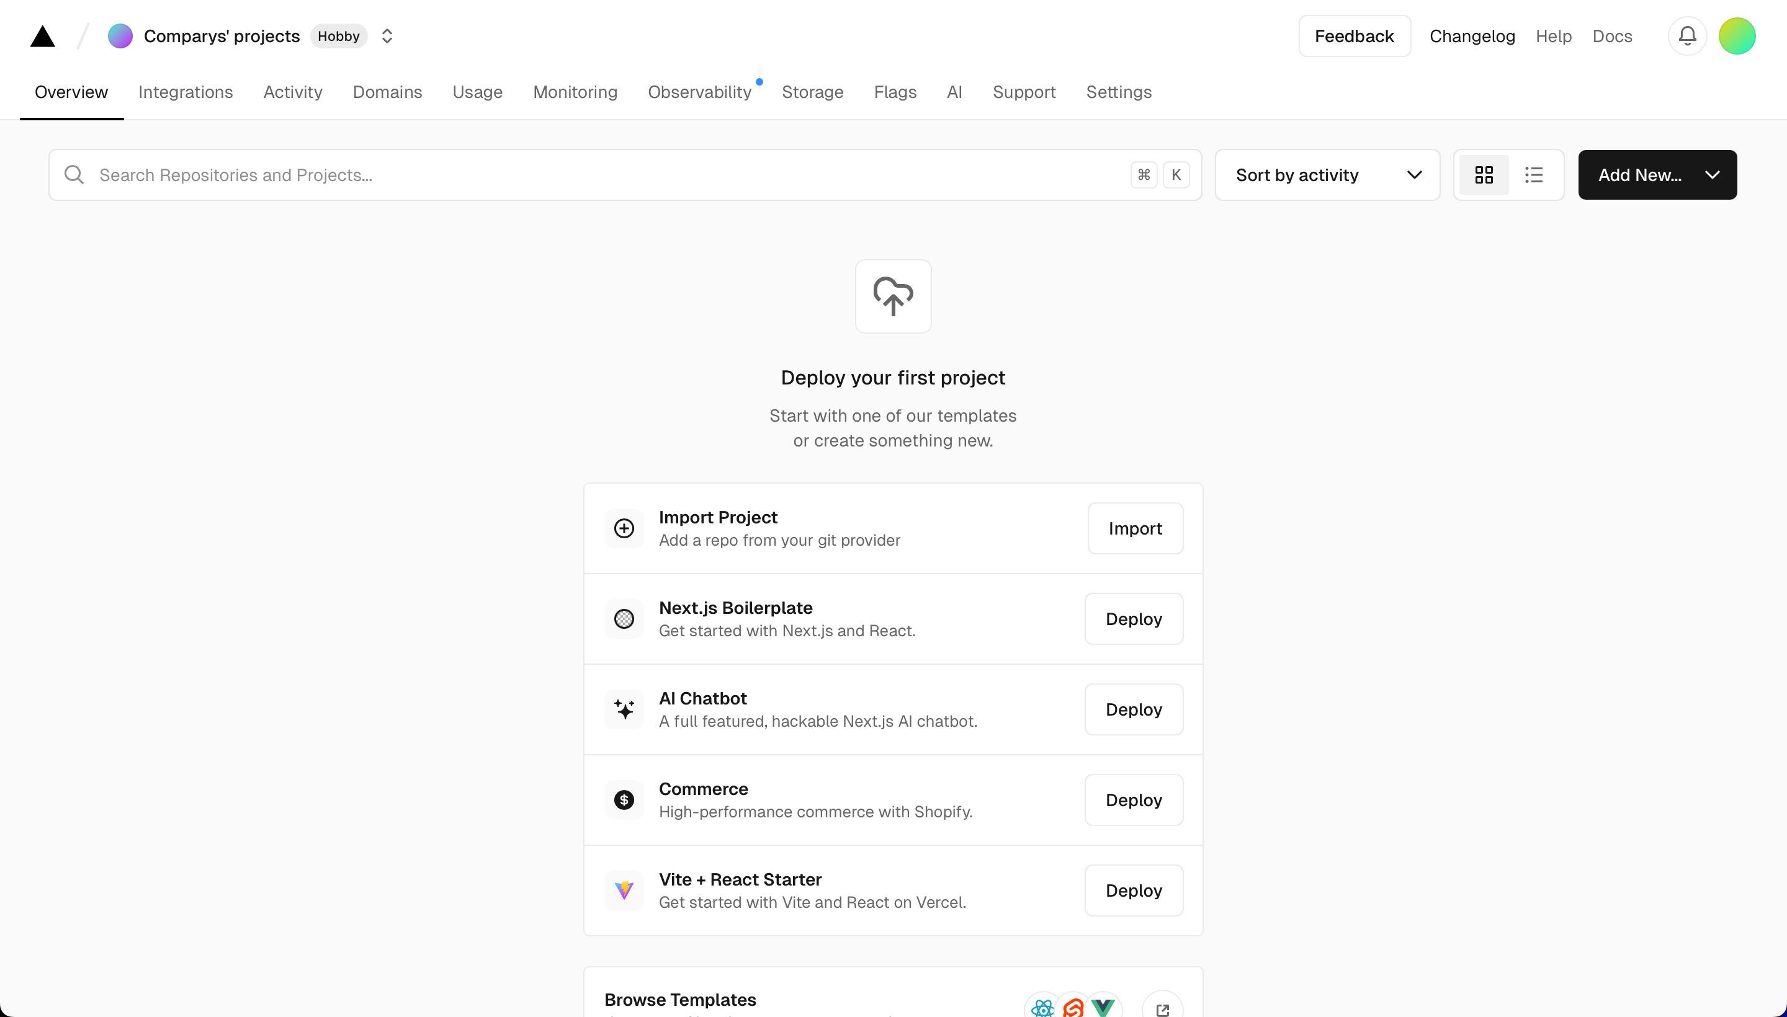
Task: Open the user avatar menu
Action: pyautogui.click(x=1737, y=35)
